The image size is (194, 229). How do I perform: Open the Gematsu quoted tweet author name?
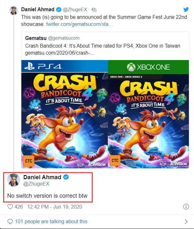pos(36,38)
